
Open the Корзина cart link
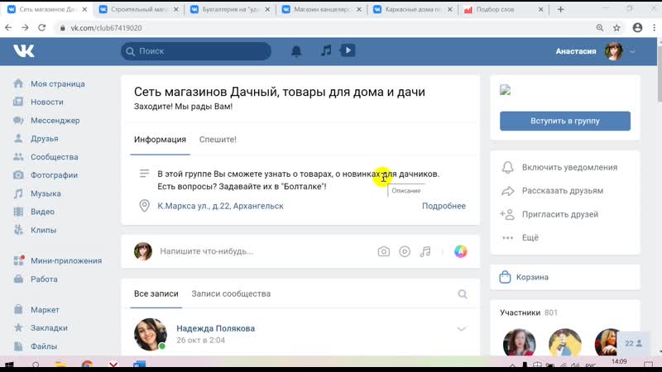pyautogui.click(x=524, y=277)
